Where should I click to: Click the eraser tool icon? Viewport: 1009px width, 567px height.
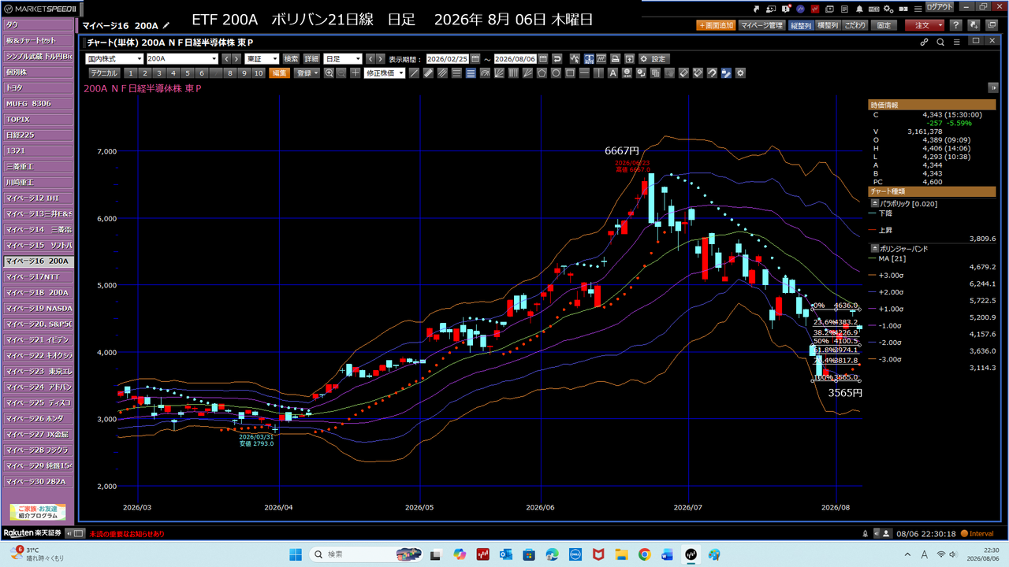pos(684,73)
